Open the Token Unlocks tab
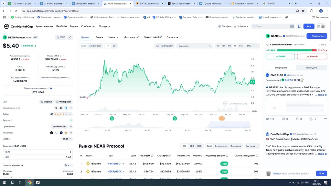Viewport: 331px width, 186px height. [x=153, y=37]
